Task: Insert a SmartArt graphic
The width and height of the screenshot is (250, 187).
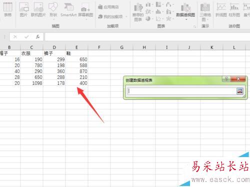Action: [68, 9]
